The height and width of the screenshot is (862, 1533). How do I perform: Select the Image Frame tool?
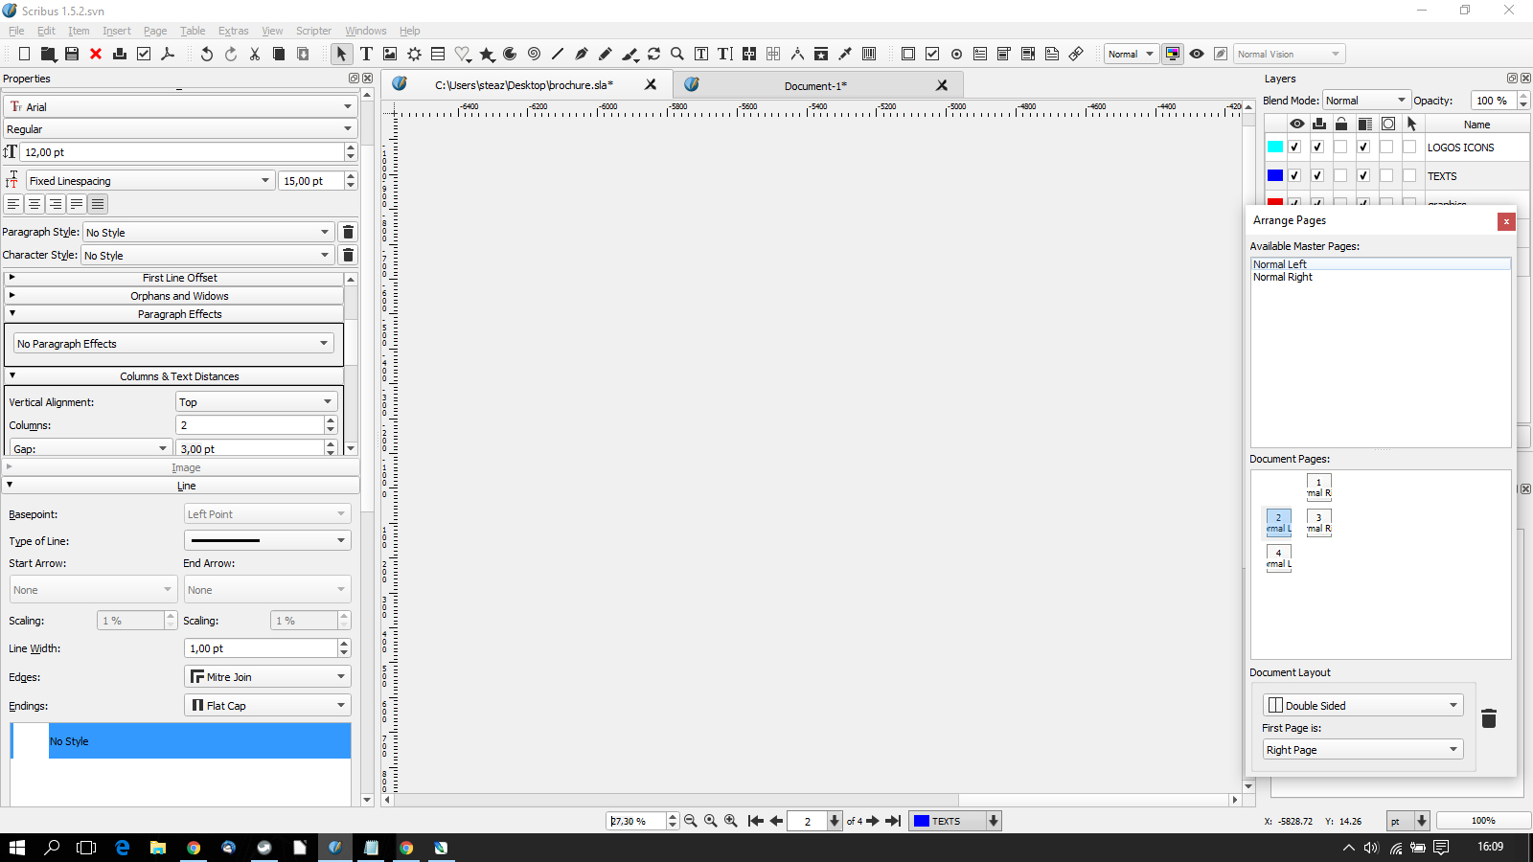[x=390, y=55]
